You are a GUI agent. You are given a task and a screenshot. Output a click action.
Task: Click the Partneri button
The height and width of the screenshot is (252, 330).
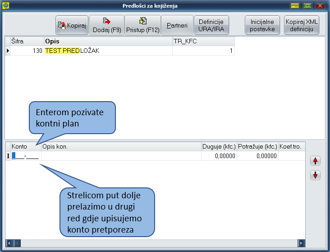(x=177, y=25)
